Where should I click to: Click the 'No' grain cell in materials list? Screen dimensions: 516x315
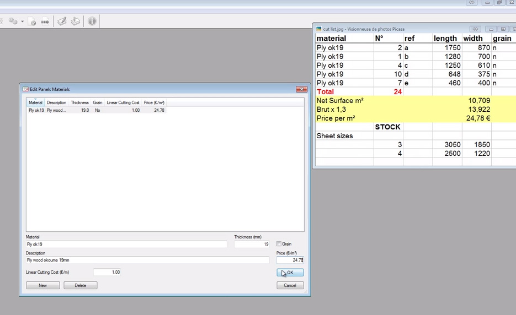tap(98, 110)
